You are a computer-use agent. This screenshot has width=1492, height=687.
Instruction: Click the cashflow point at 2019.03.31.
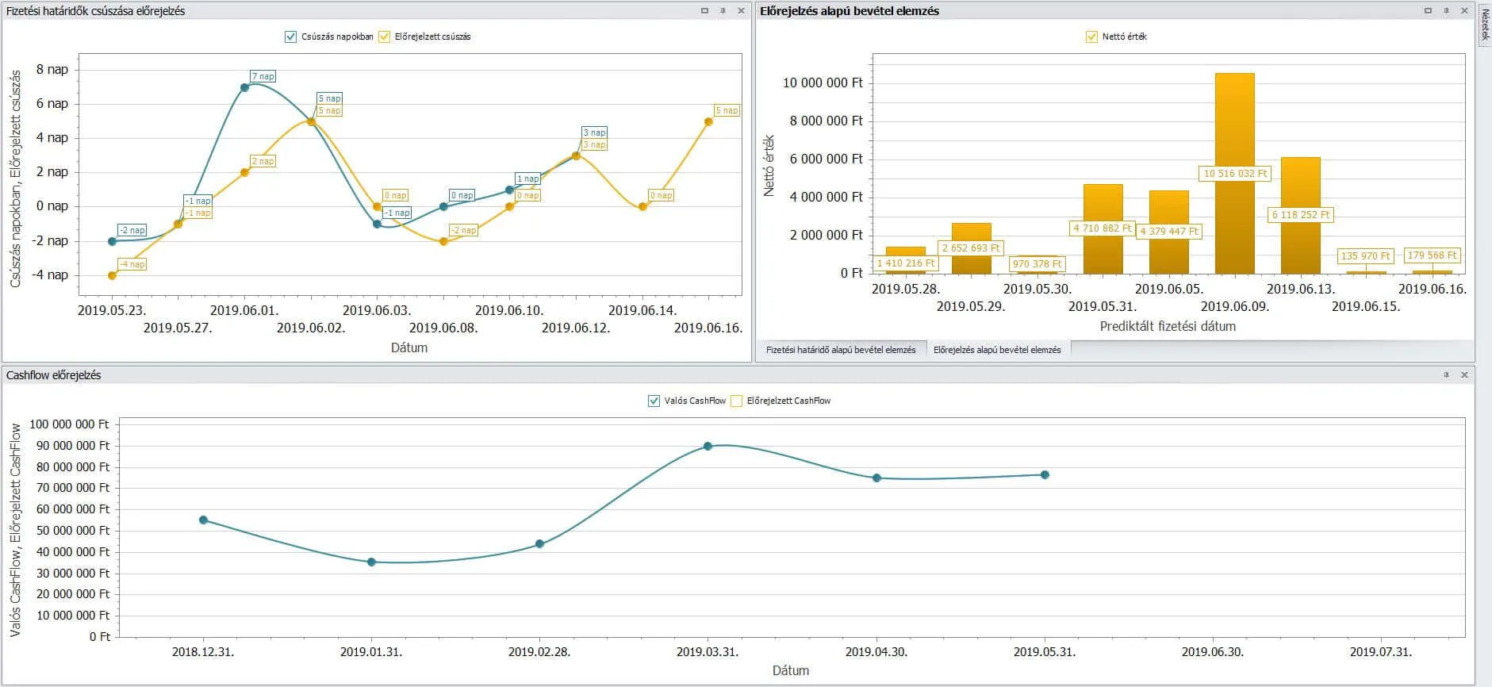tap(708, 447)
